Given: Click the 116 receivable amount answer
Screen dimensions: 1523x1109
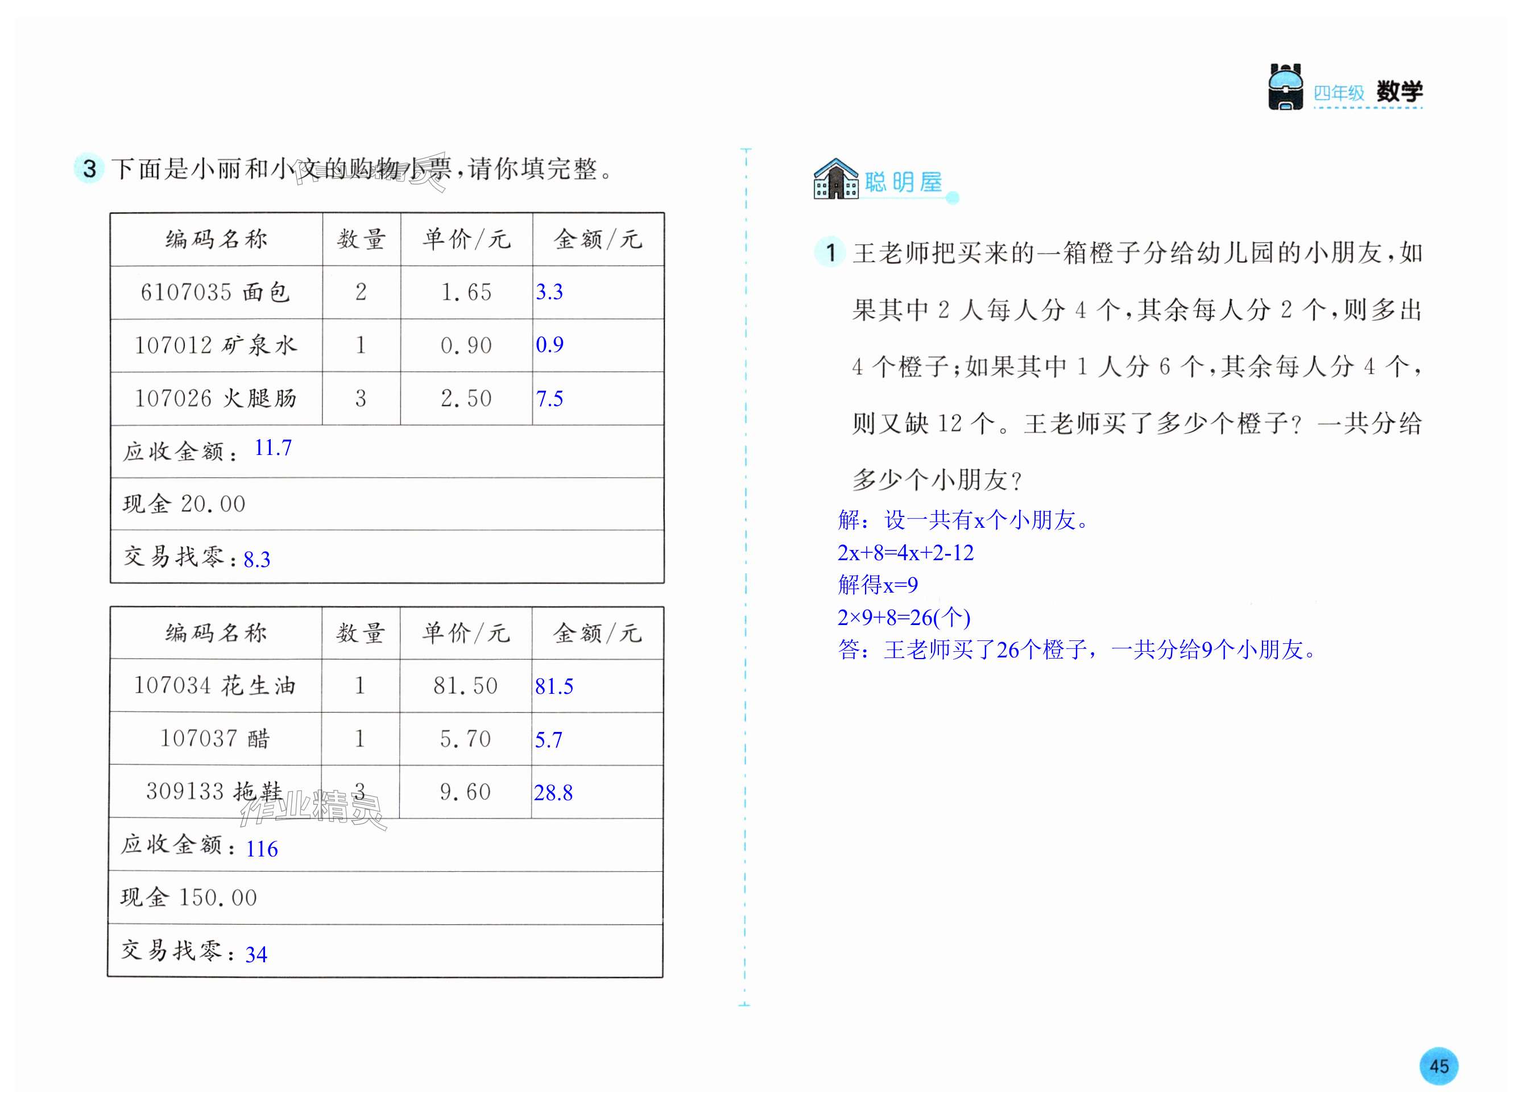Looking at the screenshot, I should click(262, 850).
